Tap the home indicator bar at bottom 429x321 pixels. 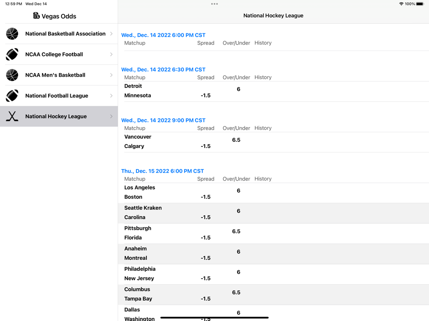214,318
